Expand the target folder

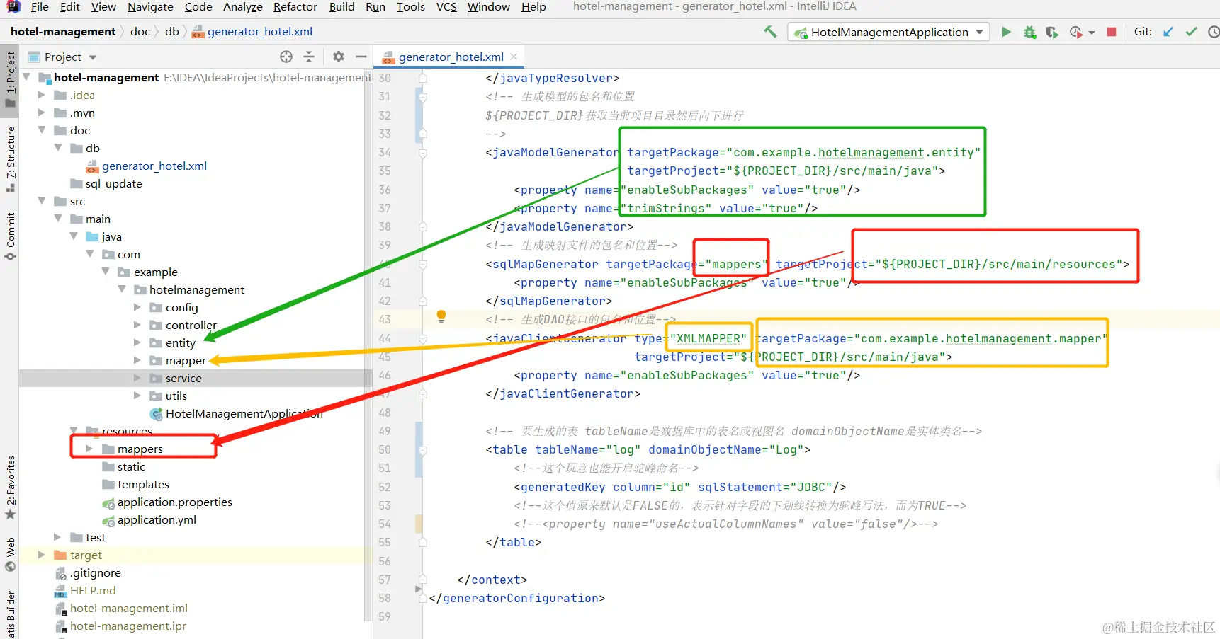tap(42, 555)
